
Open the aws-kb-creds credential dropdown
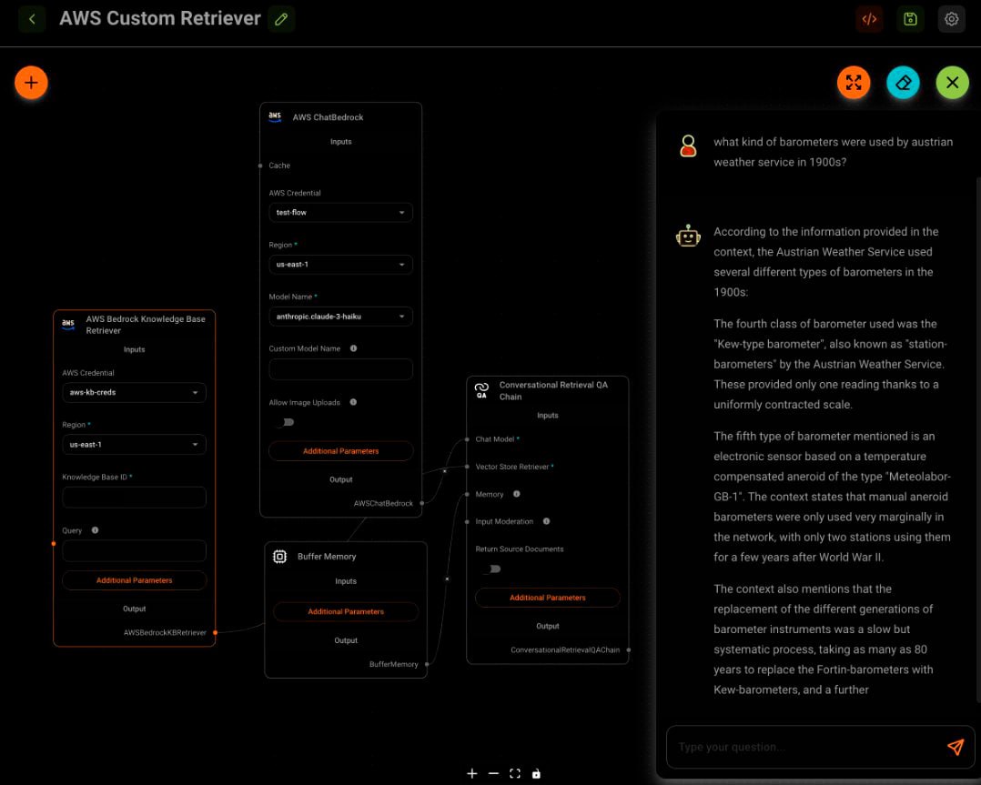pos(134,392)
